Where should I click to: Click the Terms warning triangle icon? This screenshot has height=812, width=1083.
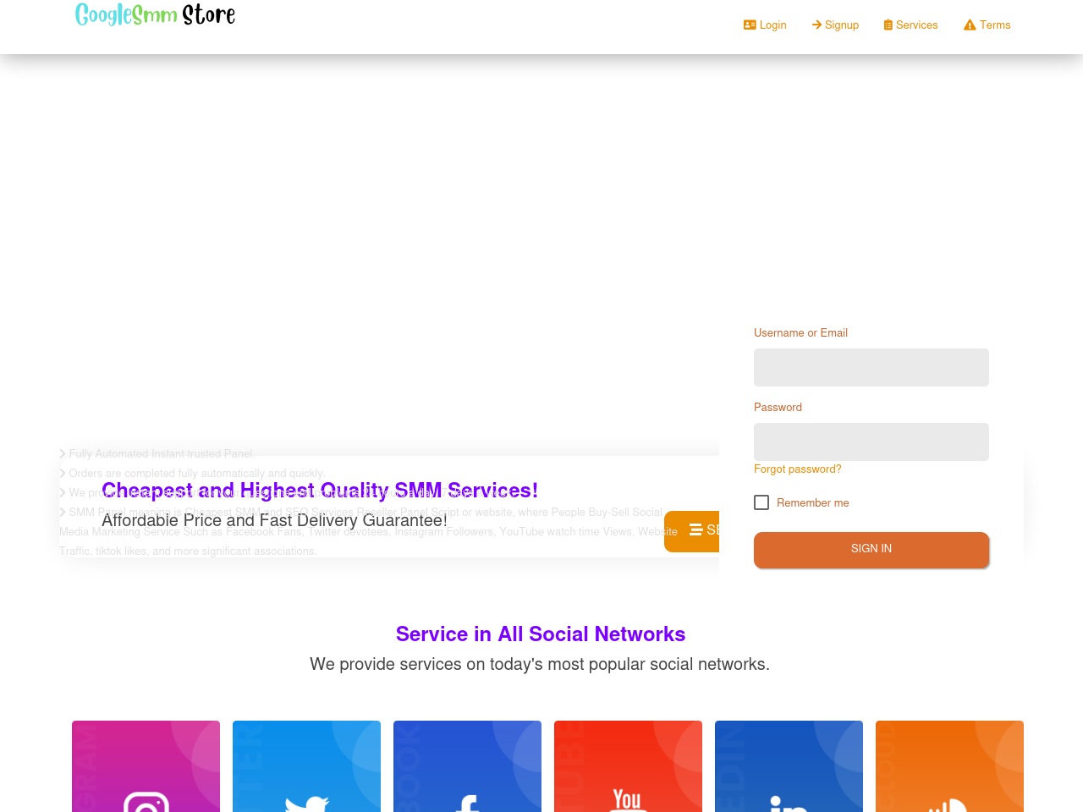(x=970, y=25)
